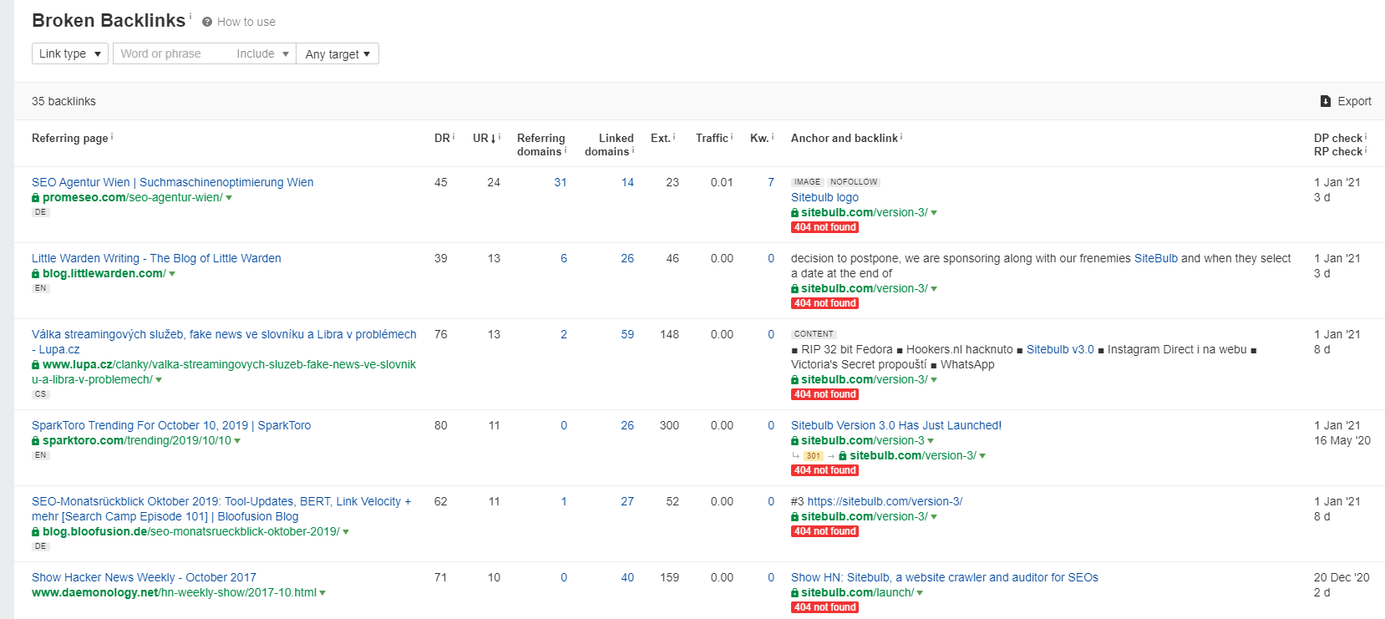Viewport: 1385px width, 619px height.
Task: Click linked domains value 59
Action: [627, 334]
